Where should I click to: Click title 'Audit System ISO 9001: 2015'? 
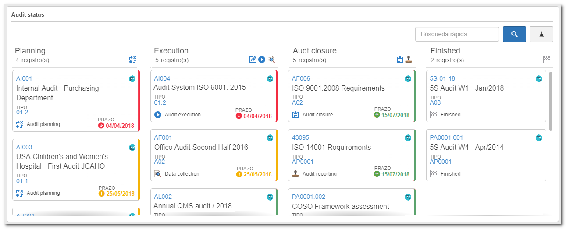199,88
